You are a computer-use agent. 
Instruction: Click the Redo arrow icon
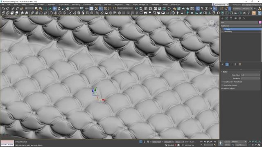coord(8,9)
